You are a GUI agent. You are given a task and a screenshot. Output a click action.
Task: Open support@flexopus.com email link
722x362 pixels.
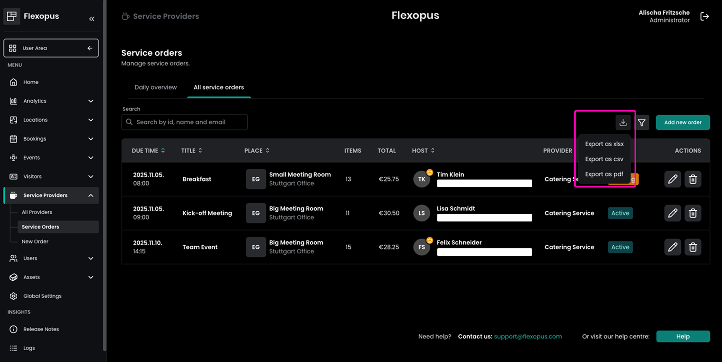pyautogui.click(x=528, y=336)
